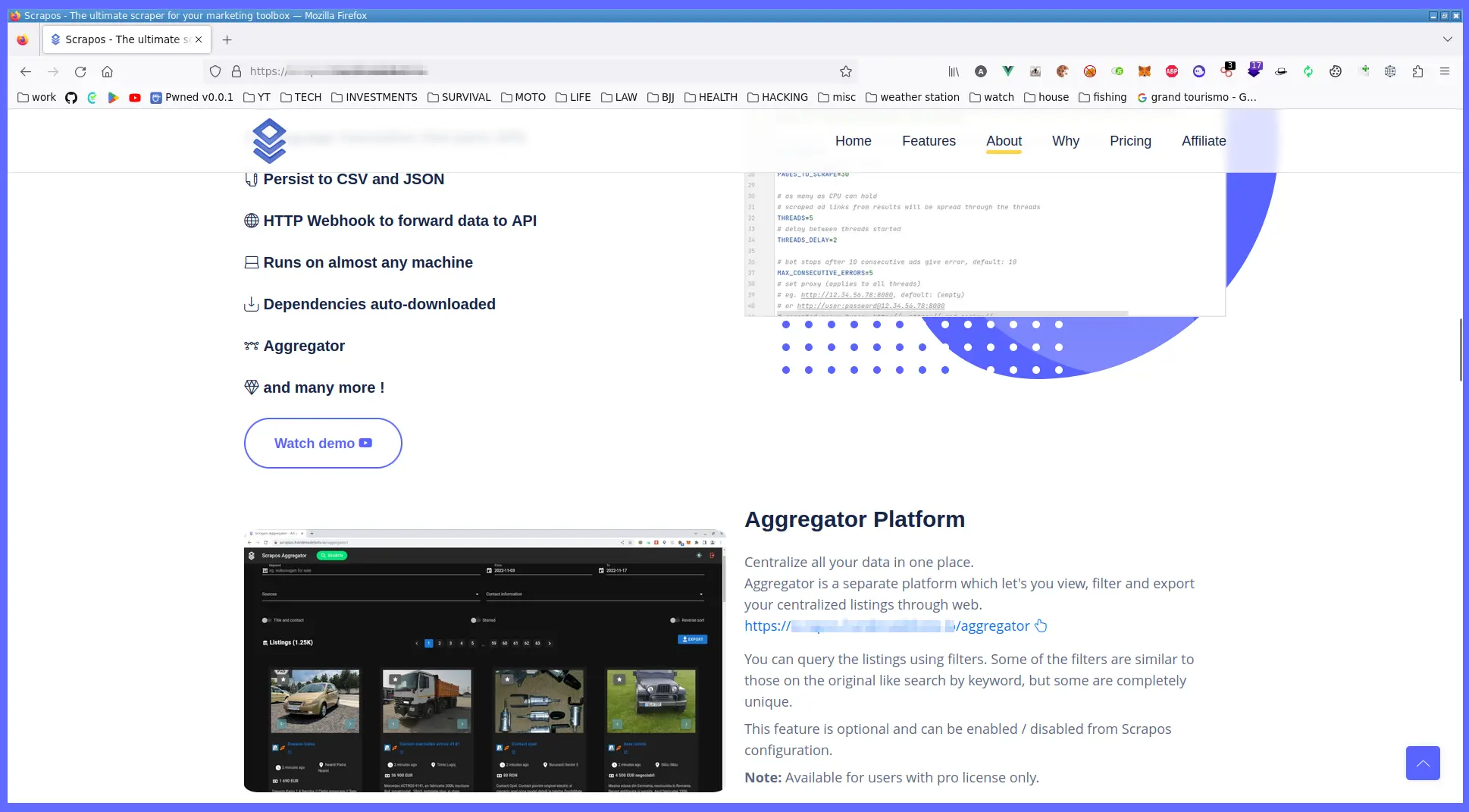Open the white hat extension

click(x=1281, y=71)
